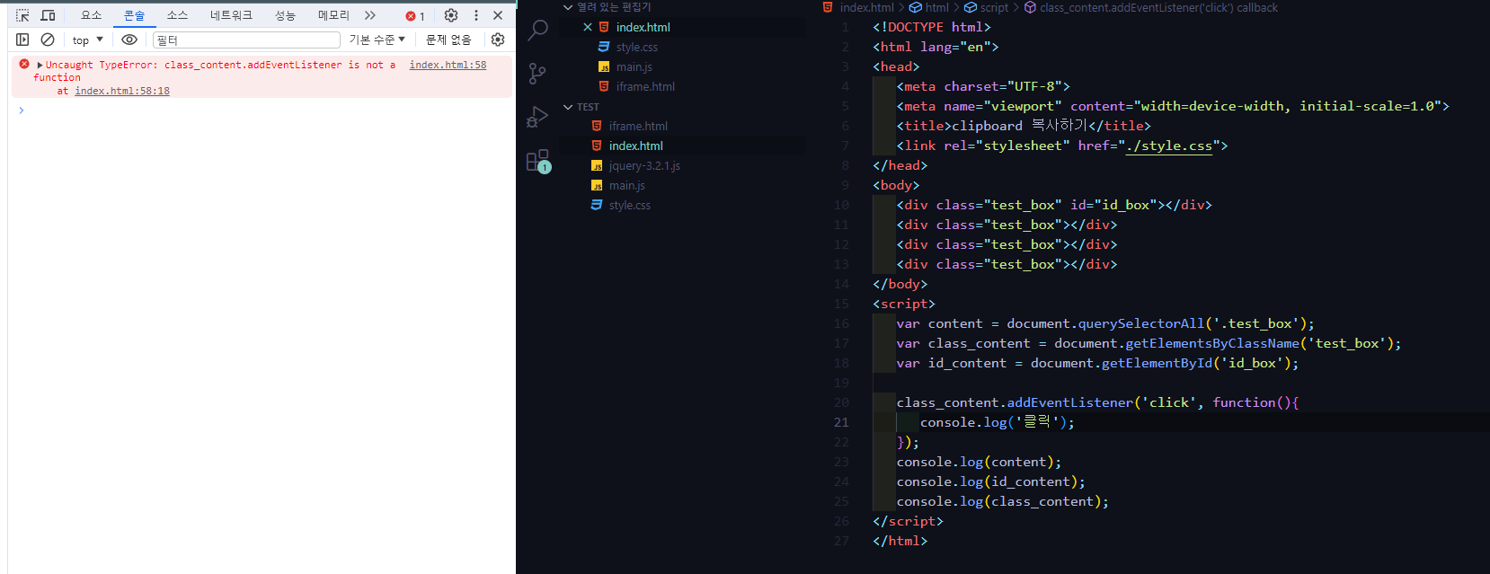Screen dimensions: 1490x574
Task: Open the top context dropdown
Action: click(x=87, y=40)
